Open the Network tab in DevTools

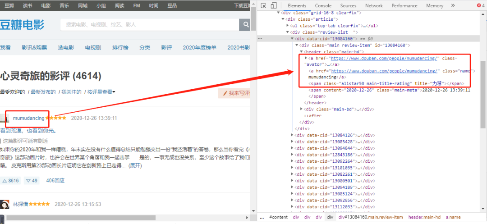click(x=374, y=6)
